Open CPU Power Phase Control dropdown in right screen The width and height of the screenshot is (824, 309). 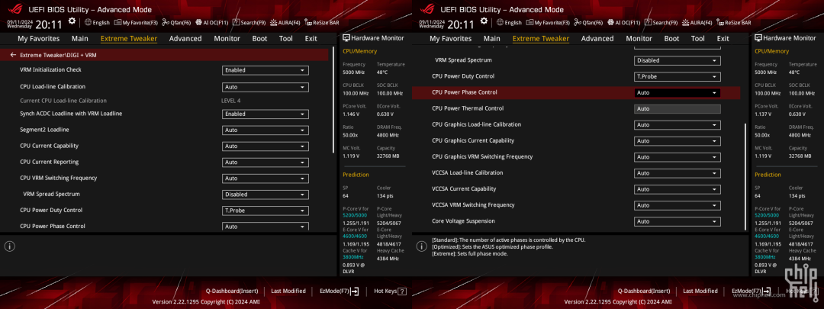[x=678, y=92]
